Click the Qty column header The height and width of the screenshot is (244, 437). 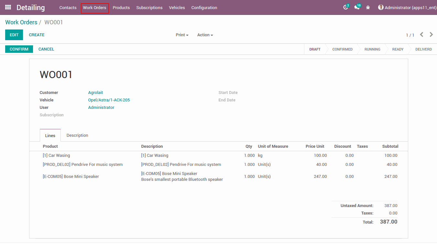[249, 146]
